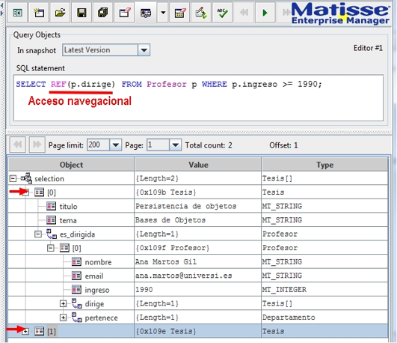The height and width of the screenshot is (343, 397).
Task: Click inside the SQL statement text area
Action: tap(199, 98)
